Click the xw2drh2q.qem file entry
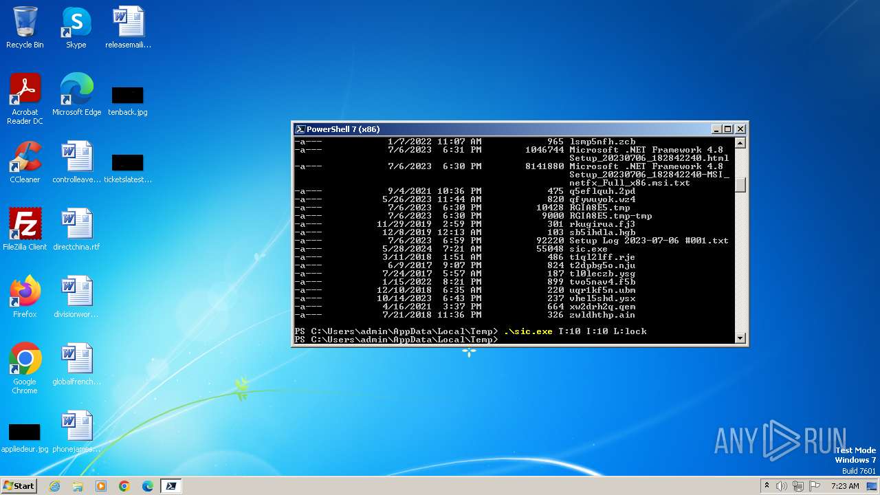Viewport: 880px width, 495px height. point(602,307)
